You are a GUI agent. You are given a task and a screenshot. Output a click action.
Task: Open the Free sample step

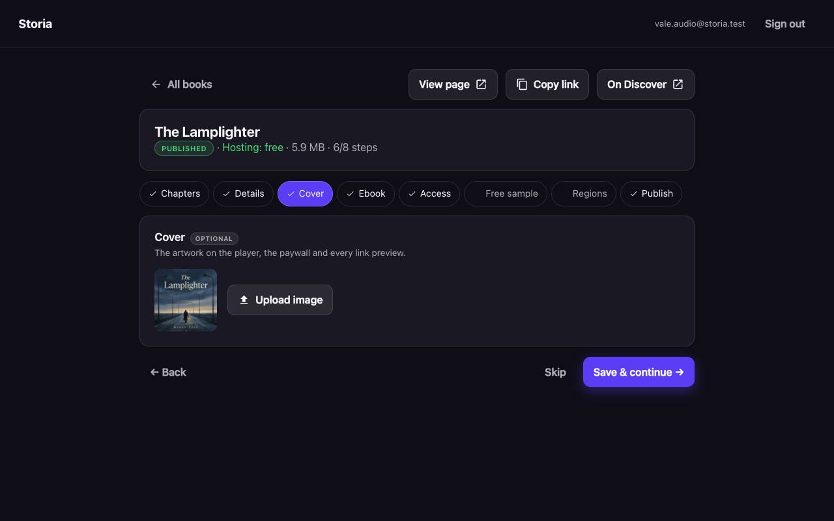point(506,193)
